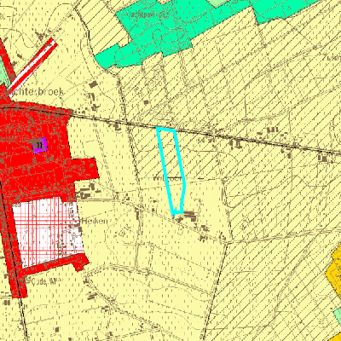
Task: Click the red-white striped diagonal strip
Action: [32, 66]
